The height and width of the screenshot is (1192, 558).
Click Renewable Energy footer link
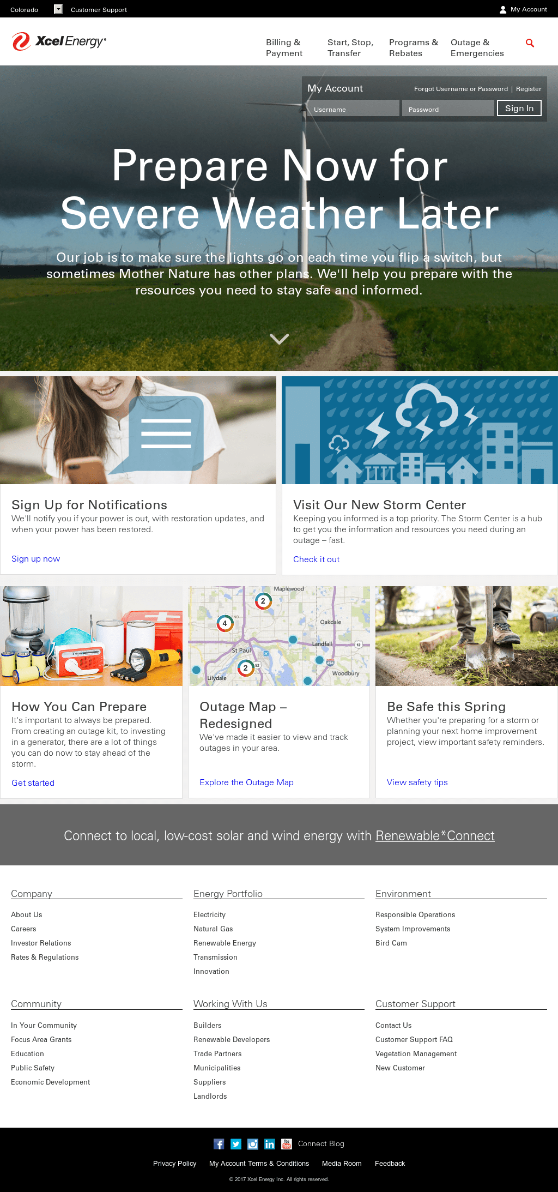[x=225, y=943]
